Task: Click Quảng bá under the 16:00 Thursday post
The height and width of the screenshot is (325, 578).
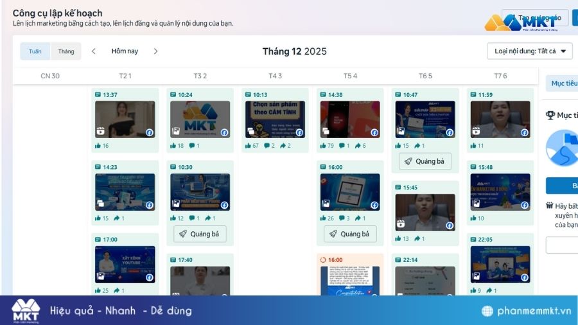Action: tap(350, 234)
